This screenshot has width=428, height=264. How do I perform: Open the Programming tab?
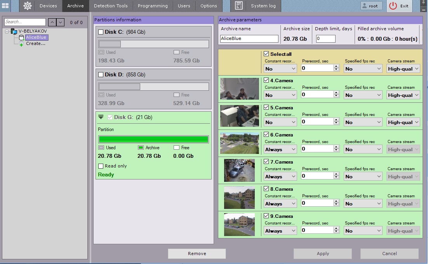(153, 6)
